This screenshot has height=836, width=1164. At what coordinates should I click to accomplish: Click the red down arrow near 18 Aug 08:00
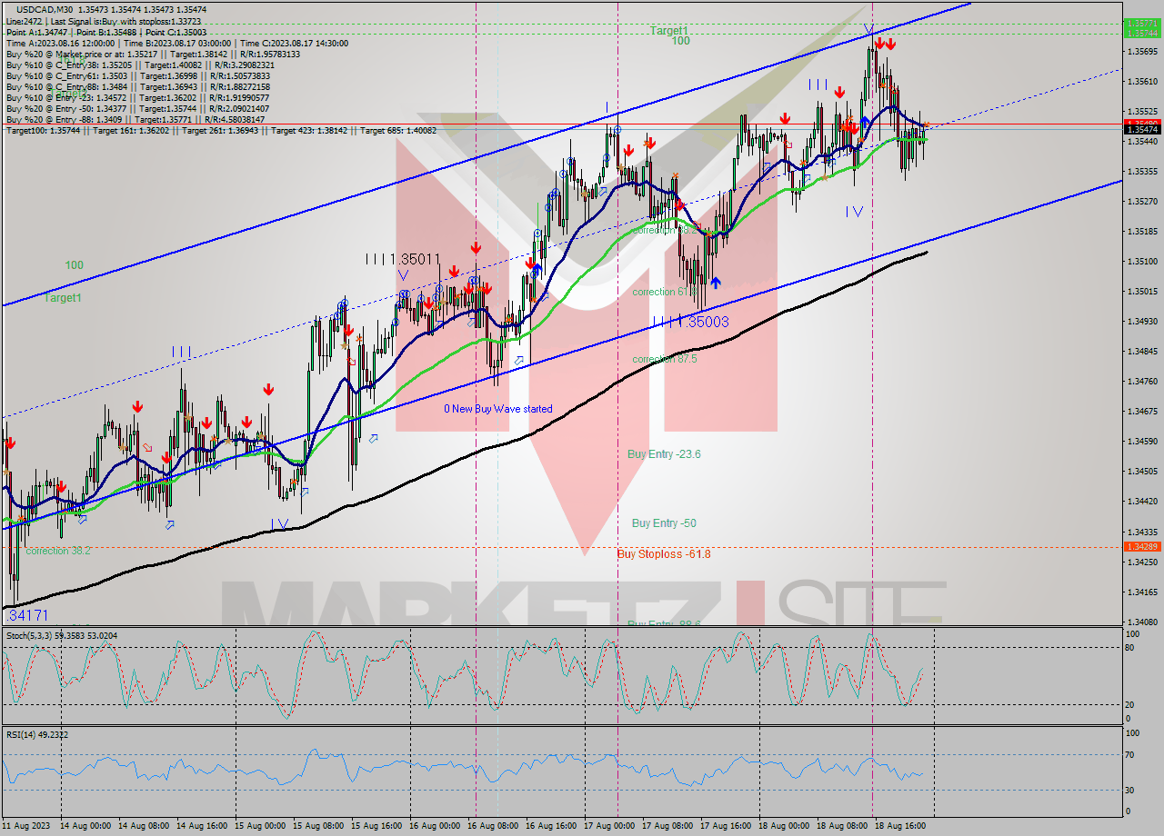(x=838, y=90)
